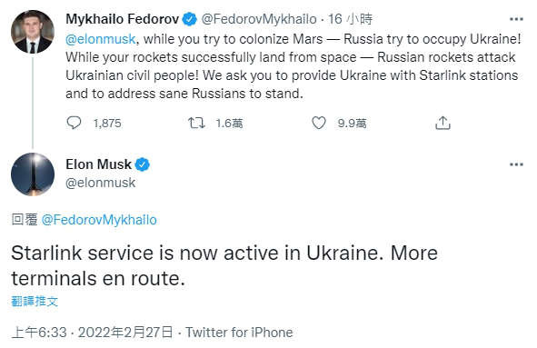Click the tweet date 2022年2月27日

pyautogui.click(x=125, y=333)
